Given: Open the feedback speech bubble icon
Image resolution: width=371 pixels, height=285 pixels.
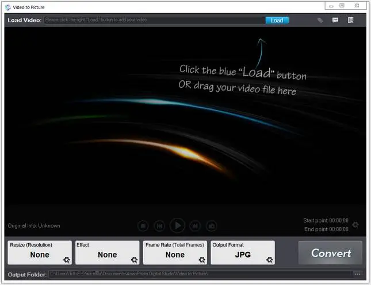Looking at the screenshot, I should (x=335, y=20).
